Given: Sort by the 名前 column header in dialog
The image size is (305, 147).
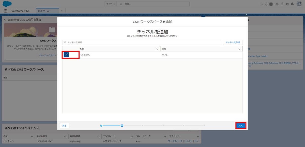Looking at the screenshot, I should coord(82,49).
